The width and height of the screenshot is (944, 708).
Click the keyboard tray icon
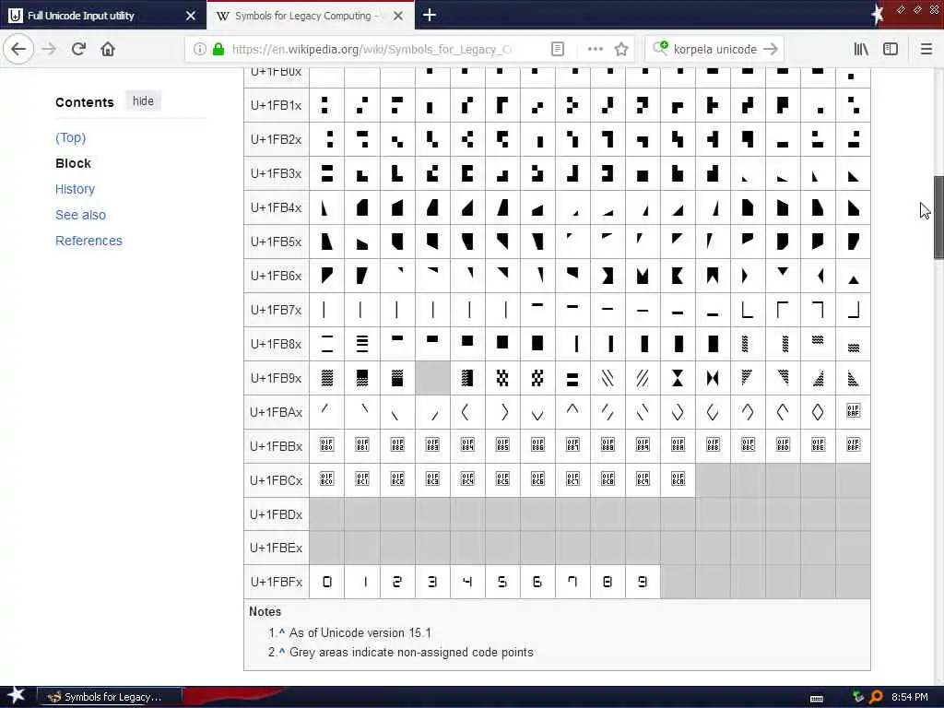[817, 699]
